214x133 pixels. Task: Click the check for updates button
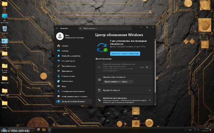tap(120, 53)
